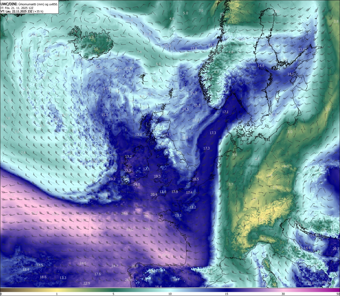The image size is (340, 296).
Task: Click the 12.4 value on the map
Action: 26,269
